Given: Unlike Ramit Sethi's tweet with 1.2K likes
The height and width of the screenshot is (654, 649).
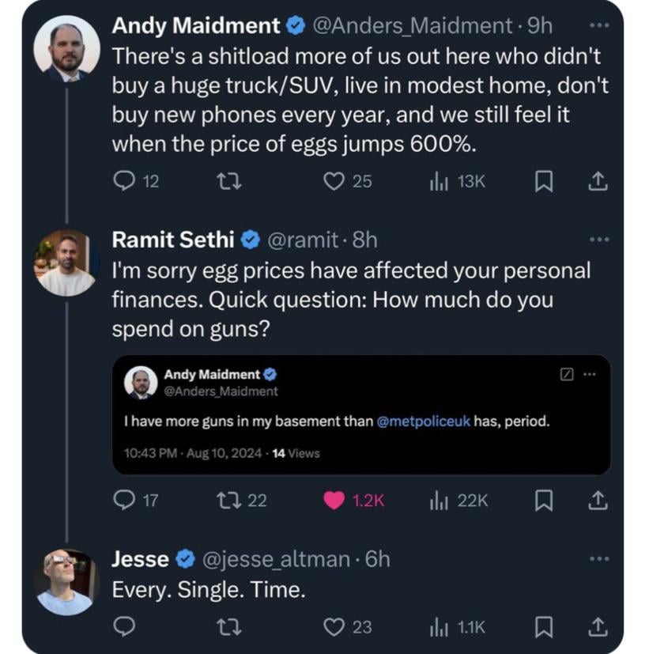Looking at the screenshot, I should pyautogui.click(x=335, y=500).
